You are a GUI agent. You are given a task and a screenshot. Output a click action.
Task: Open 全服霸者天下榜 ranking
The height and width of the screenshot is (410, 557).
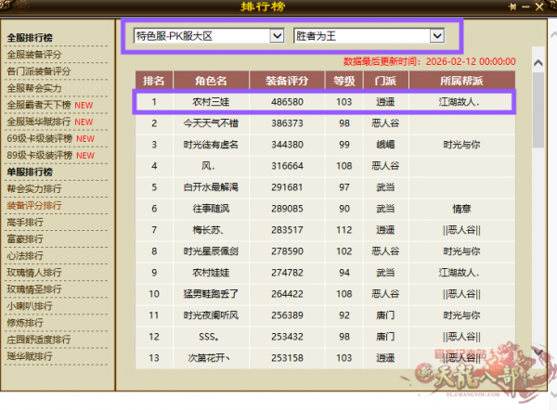pos(40,105)
